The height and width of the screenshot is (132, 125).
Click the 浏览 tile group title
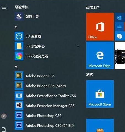pyautogui.click(x=89, y=75)
